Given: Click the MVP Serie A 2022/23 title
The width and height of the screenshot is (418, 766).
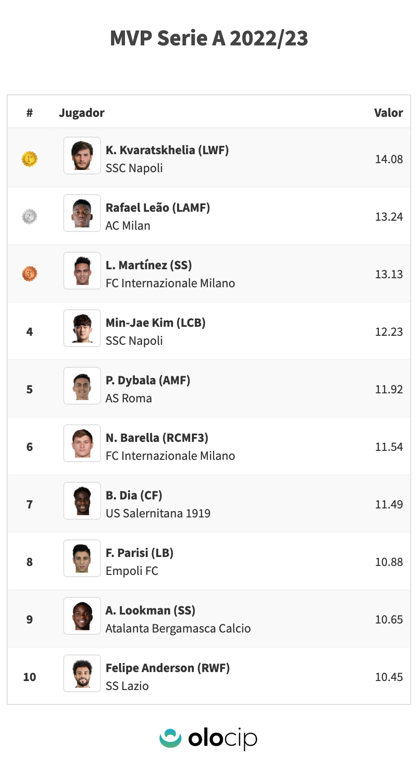Looking at the screenshot, I should point(209,38).
